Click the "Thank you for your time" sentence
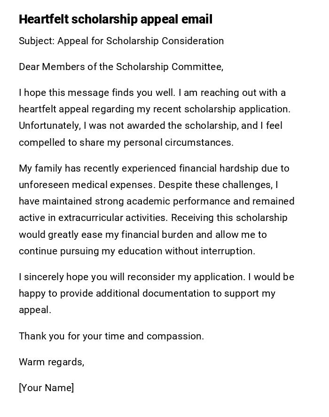Image resolution: width=329 pixels, height=417 pixels. [x=111, y=336]
